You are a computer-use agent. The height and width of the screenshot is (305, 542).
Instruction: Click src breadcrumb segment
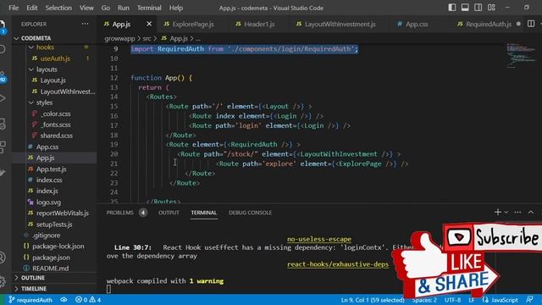click(x=147, y=38)
